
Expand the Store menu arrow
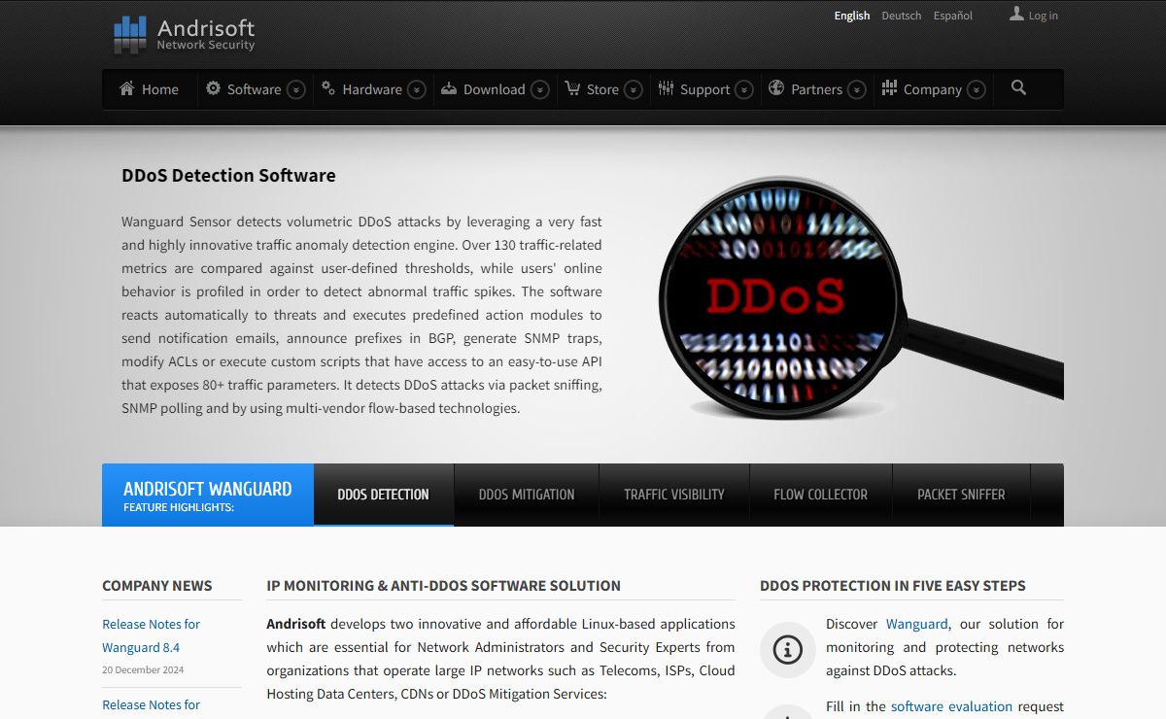click(634, 89)
